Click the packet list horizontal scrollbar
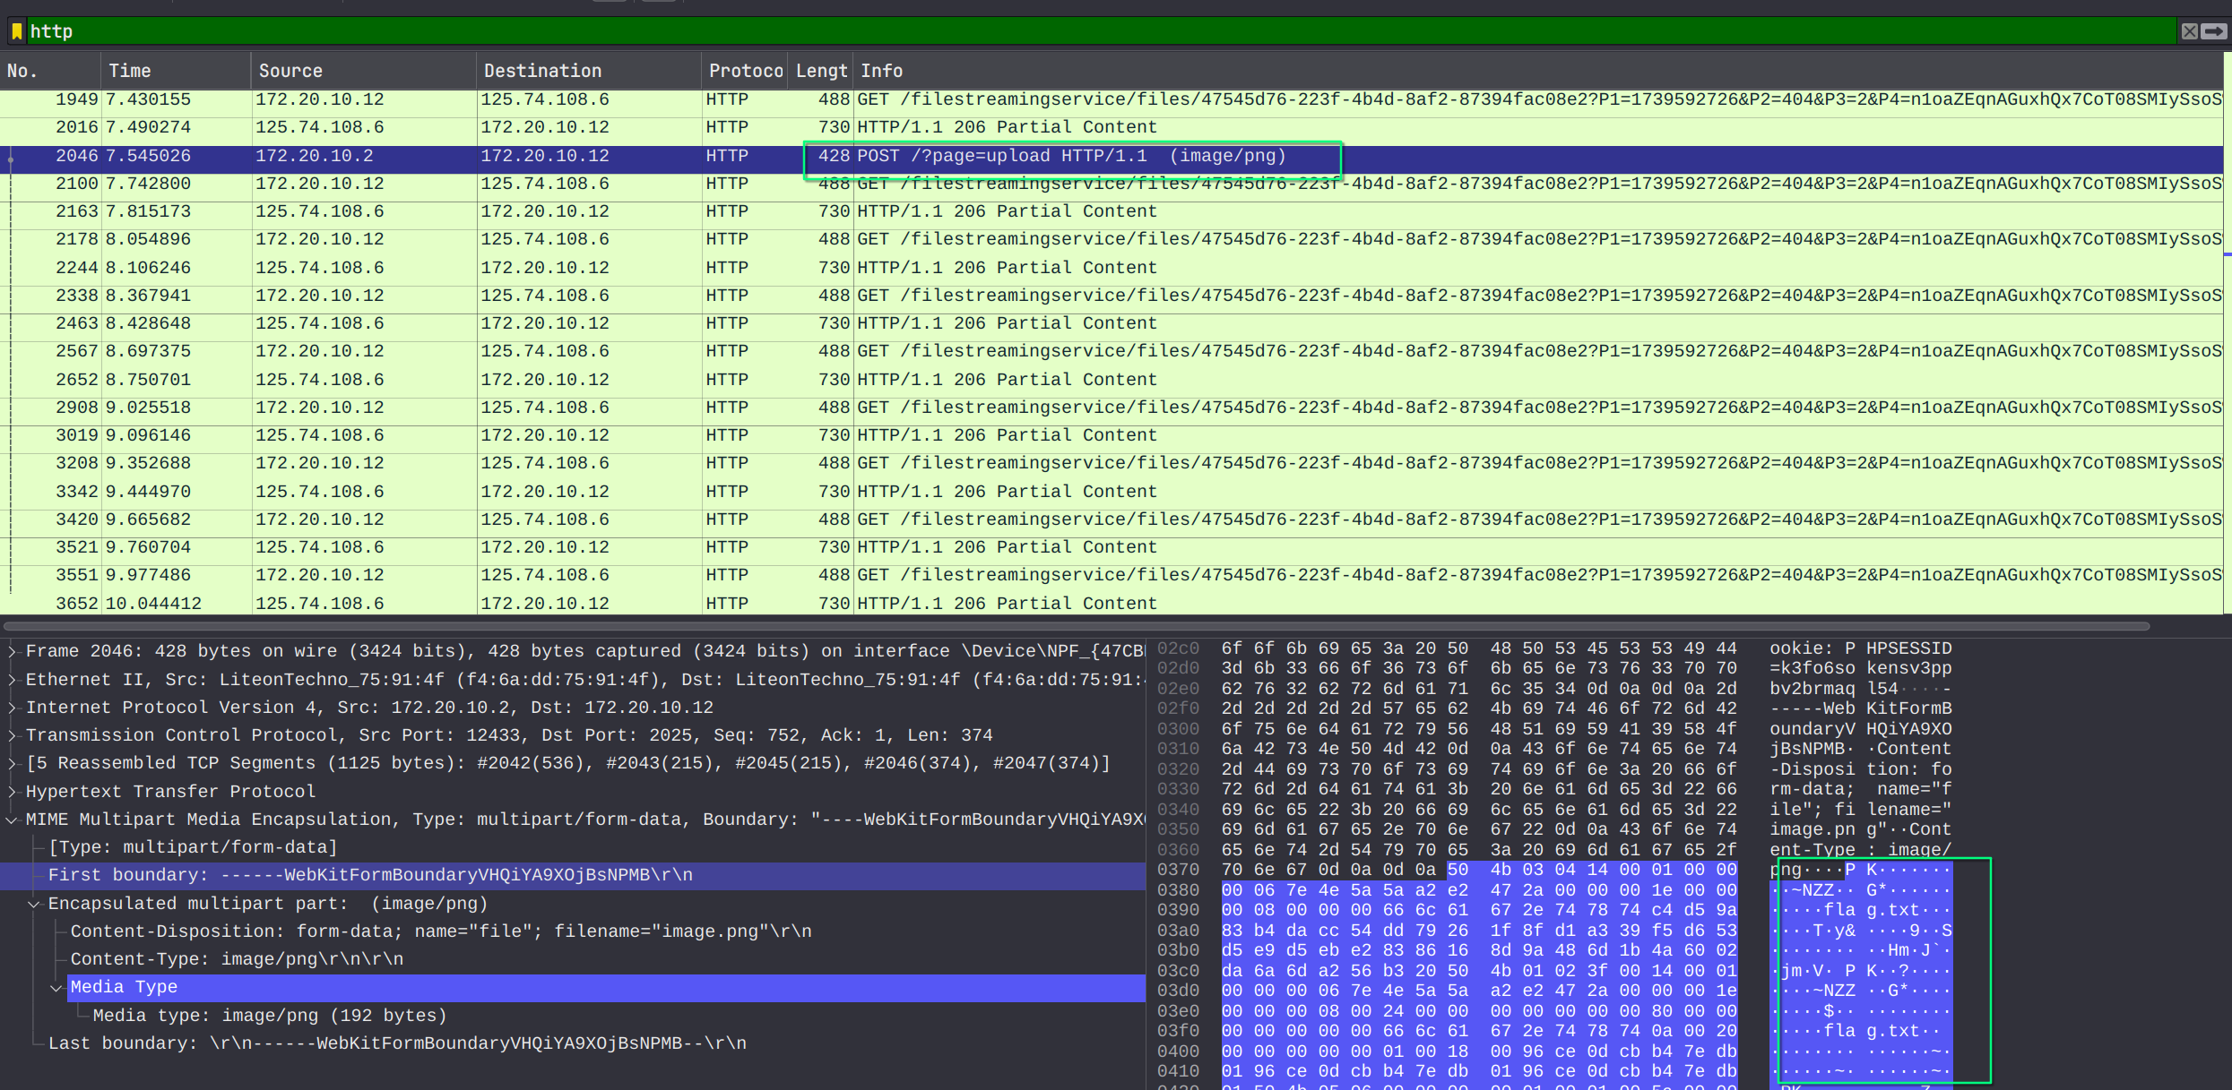The height and width of the screenshot is (1090, 2232). coord(1076,626)
